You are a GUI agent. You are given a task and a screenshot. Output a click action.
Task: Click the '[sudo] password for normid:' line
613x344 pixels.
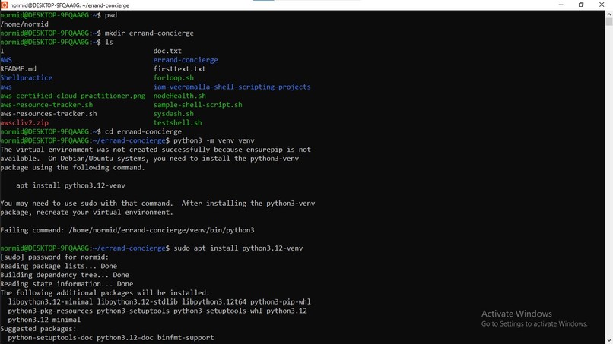click(x=54, y=257)
